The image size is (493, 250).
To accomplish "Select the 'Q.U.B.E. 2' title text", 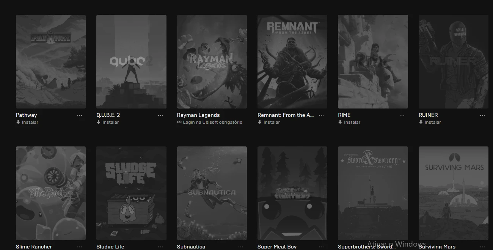I will (x=108, y=115).
